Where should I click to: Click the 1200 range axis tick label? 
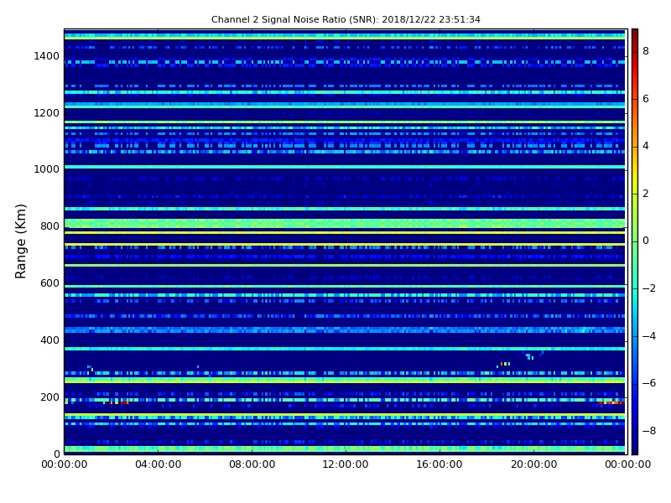(x=46, y=113)
